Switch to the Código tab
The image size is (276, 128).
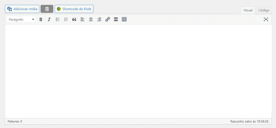click(264, 10)
